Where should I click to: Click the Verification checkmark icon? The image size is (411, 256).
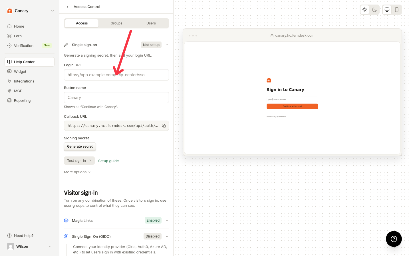(9, 46)
